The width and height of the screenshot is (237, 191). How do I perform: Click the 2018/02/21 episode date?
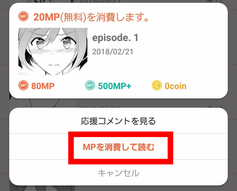tap(113, 52)
